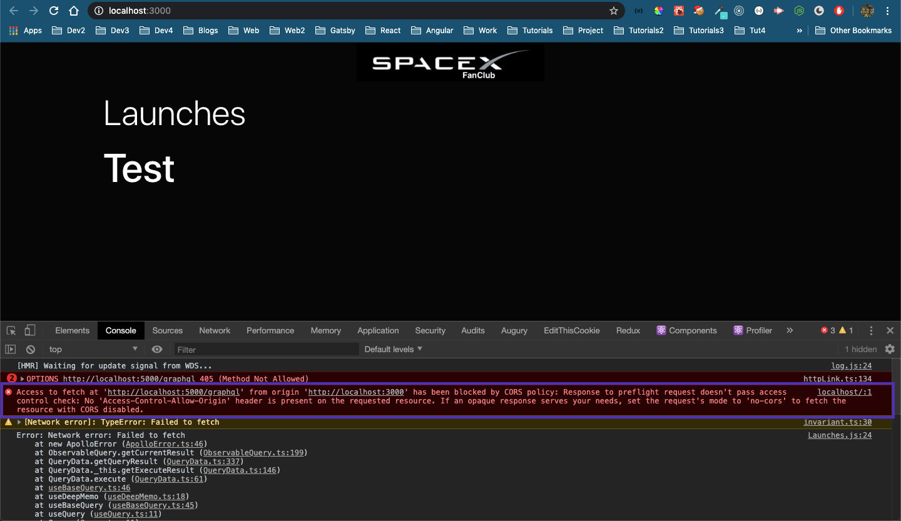The height and width of the screenshot is (521, 901).
Task: Close the DevTools panel
Action: (890, 330)
